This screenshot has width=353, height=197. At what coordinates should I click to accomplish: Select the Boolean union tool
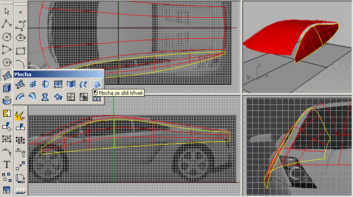coord(7,114)
